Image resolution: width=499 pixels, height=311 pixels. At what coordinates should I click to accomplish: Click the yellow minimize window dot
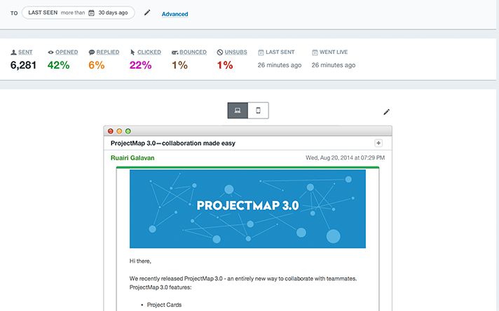pyautogui.click(x=119, y=131)
